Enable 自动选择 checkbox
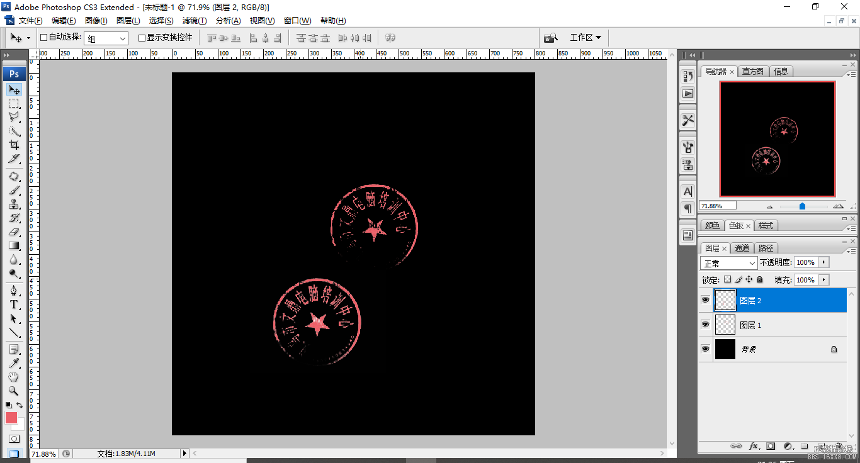Image resolution: width=860 pixels, height=463 pixels. 43,38
